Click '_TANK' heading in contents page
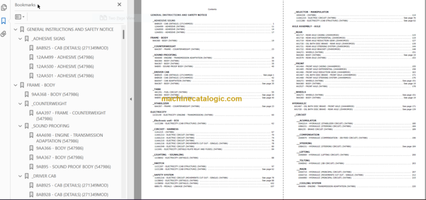Viewport: 426px width, 200px height. coord(157,89)
